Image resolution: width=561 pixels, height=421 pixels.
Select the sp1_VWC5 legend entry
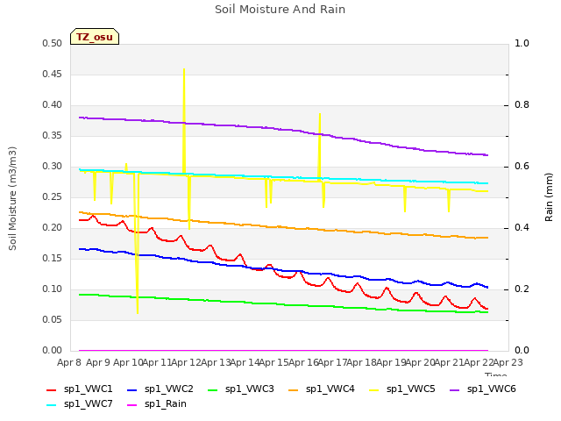(402, 389)
